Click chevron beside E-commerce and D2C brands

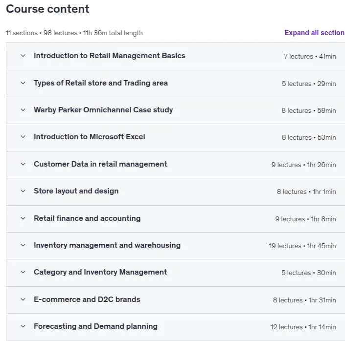23,299
